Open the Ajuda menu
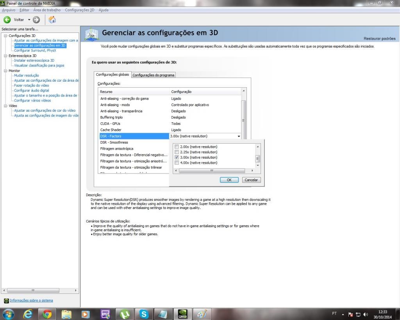Viewport: 400px width, 320px height. tap(104, 10)
